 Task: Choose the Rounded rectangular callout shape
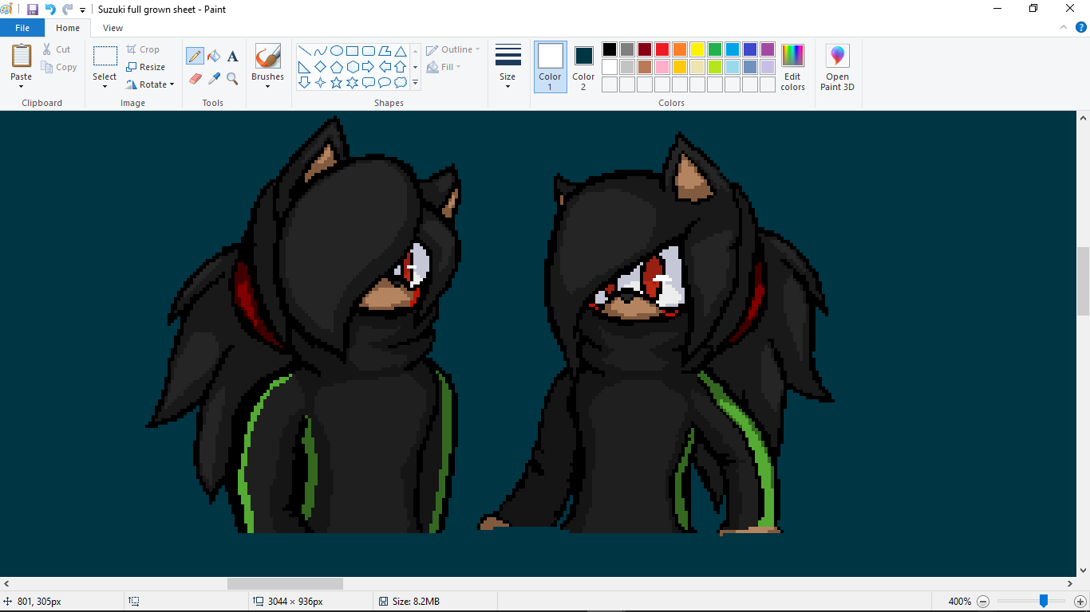pyautogui.click(x=369, y=83)
